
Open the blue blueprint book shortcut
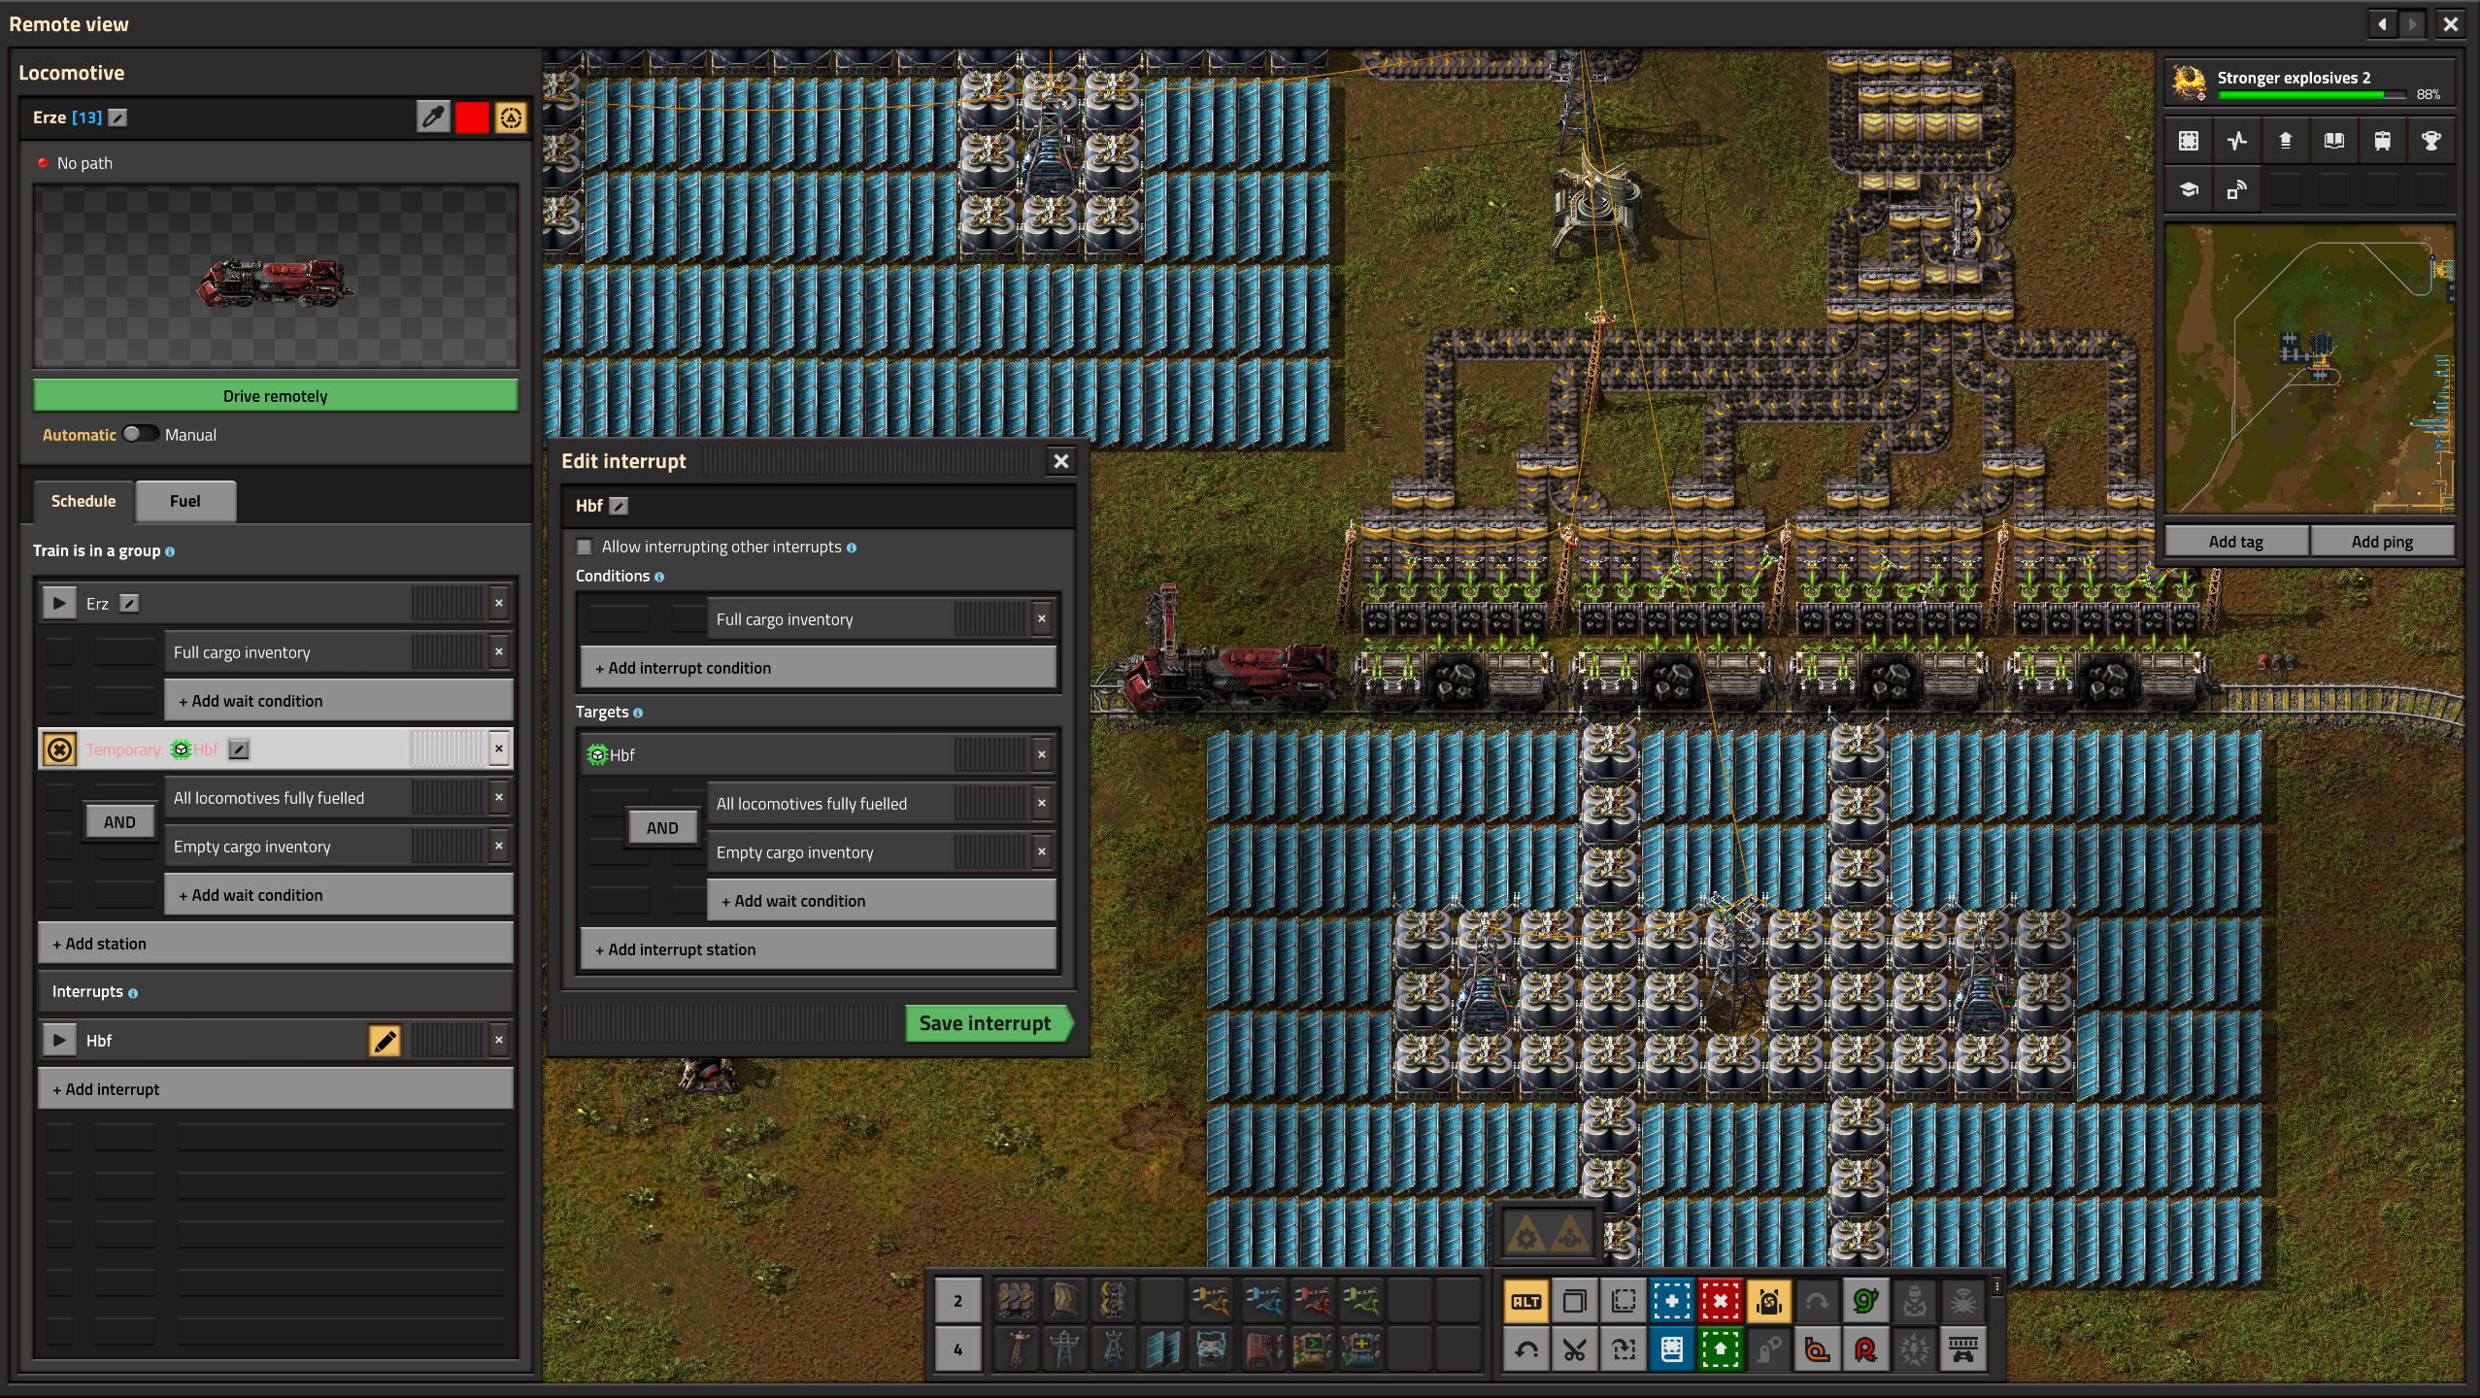click(x=1672, y=1349)
